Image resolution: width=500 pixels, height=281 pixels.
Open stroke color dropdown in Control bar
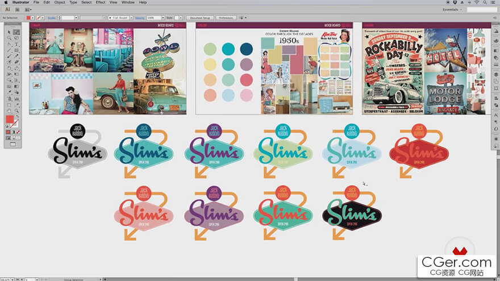[x=43, y=18]
